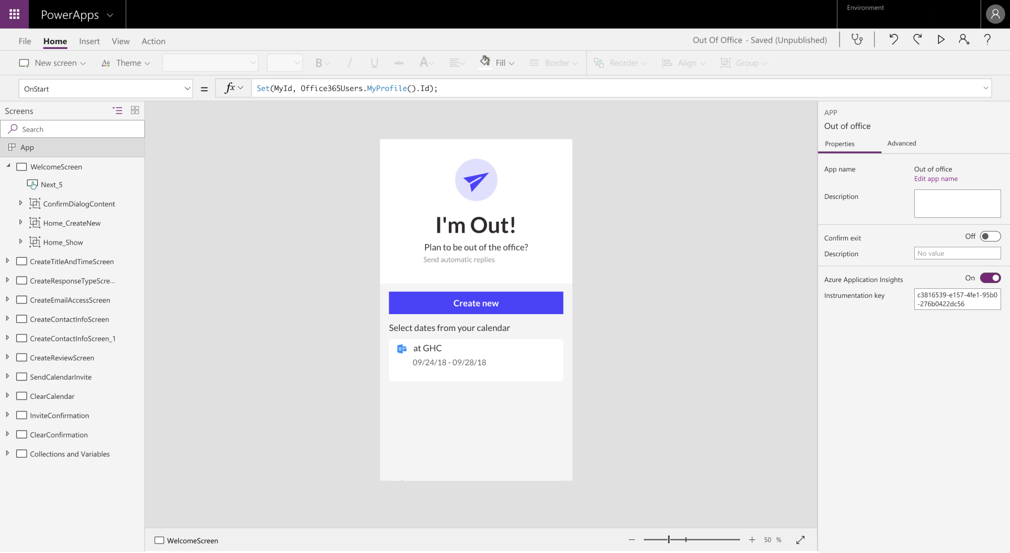Select the Outlook calendar icon in list
The height and width of the screenshot is (553, 1010).
[402, 349]
